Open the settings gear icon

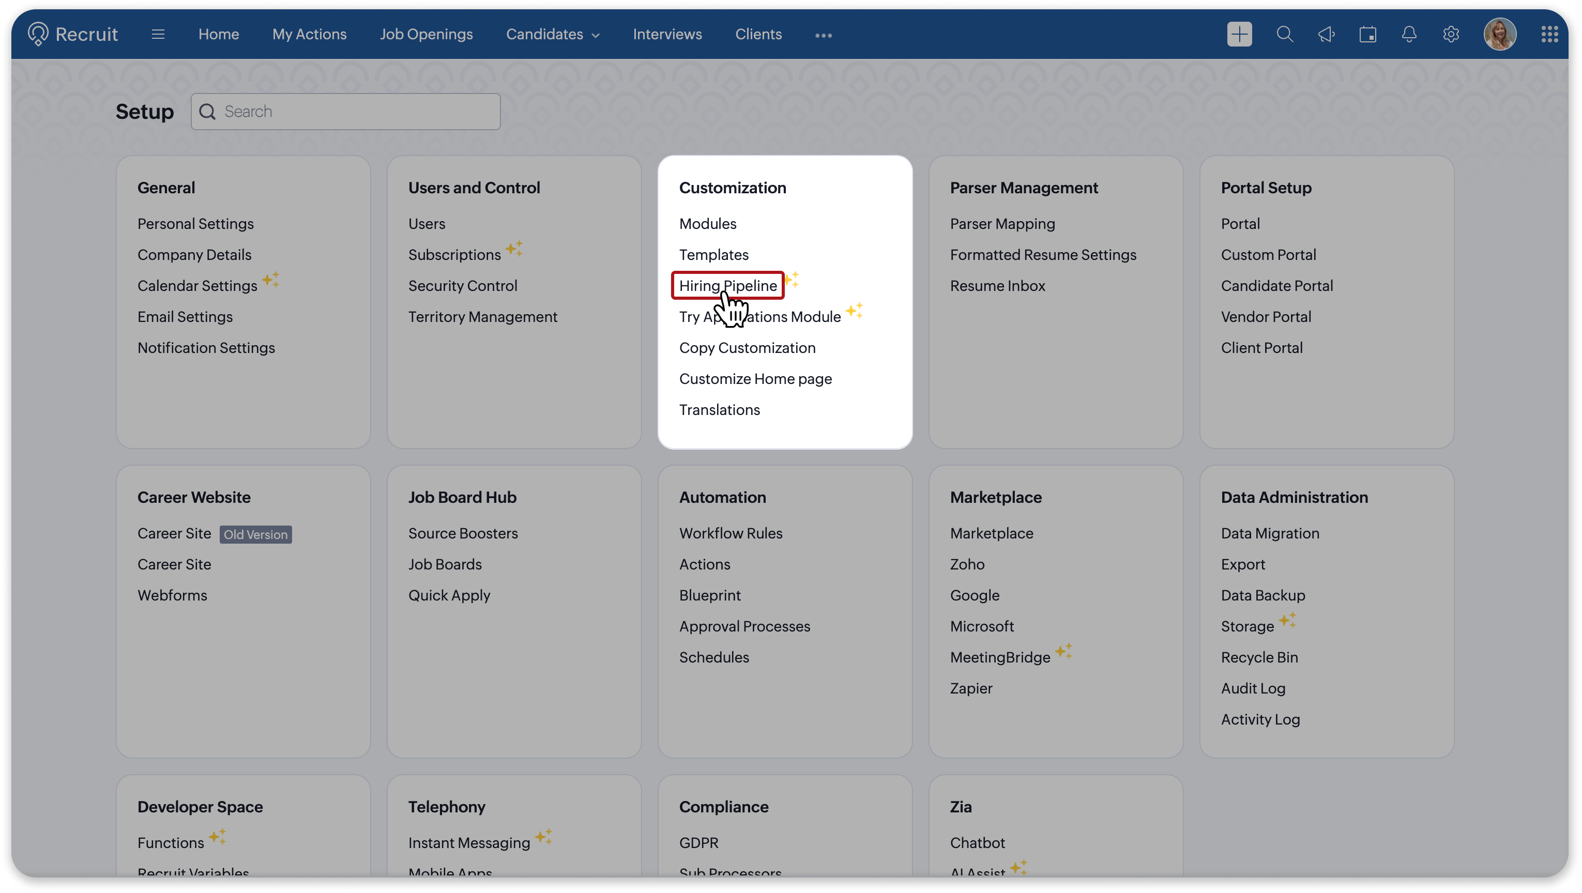[1451, 35]
